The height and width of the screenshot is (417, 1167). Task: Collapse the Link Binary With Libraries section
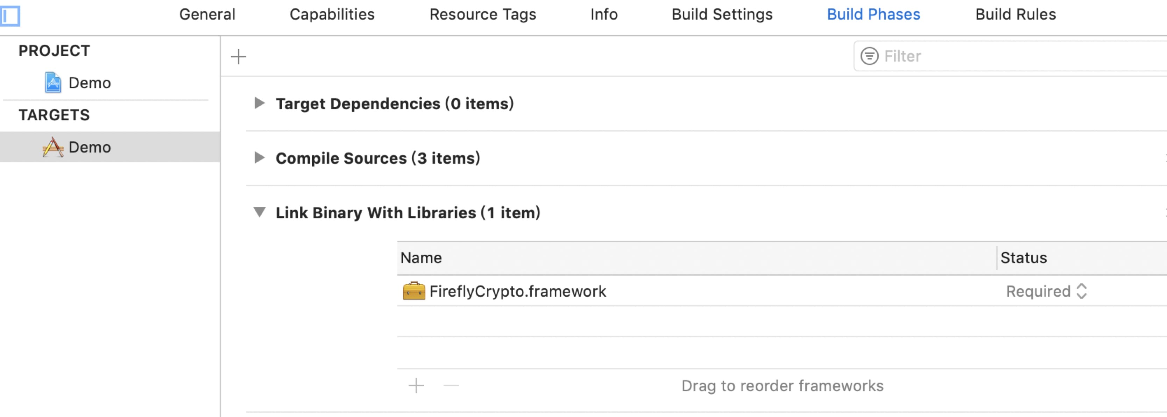point(259,212)
